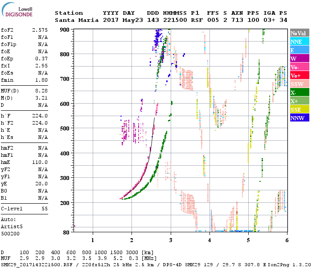
Task: Click the date May23 in header
Action: pos(133,20)
